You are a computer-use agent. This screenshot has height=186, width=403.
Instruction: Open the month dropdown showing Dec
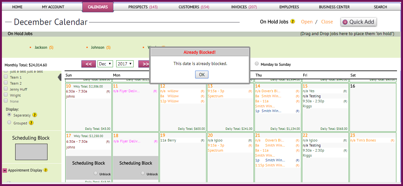[105, 64]
